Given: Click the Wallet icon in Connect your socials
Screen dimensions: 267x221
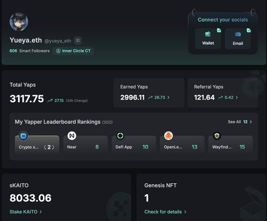Looking at the screenshot, I should pyautogui.click(x=208, y=34).
